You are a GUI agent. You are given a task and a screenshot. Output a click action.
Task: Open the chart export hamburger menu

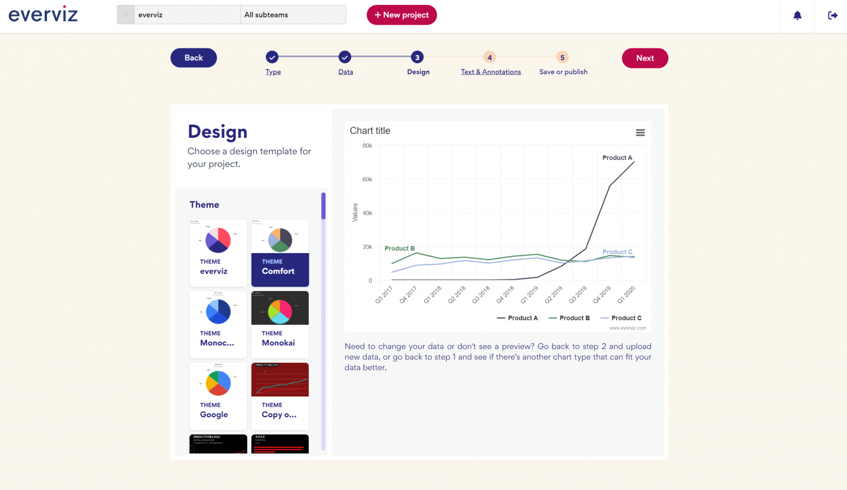tap(640, 132)
